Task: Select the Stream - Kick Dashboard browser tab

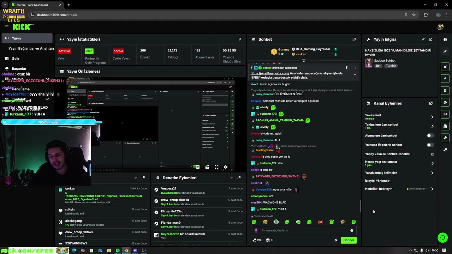Action: pos(36,5)
